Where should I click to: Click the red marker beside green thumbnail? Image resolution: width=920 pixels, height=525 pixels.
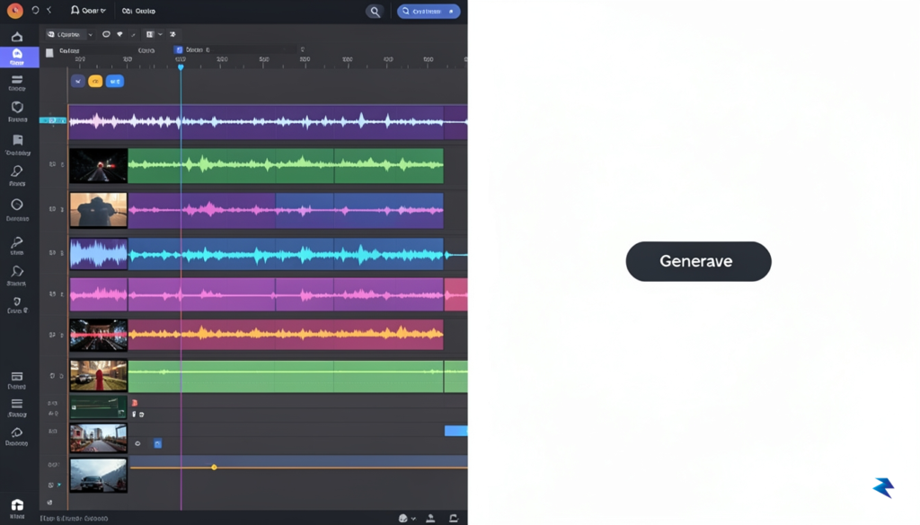coord(135,403)
